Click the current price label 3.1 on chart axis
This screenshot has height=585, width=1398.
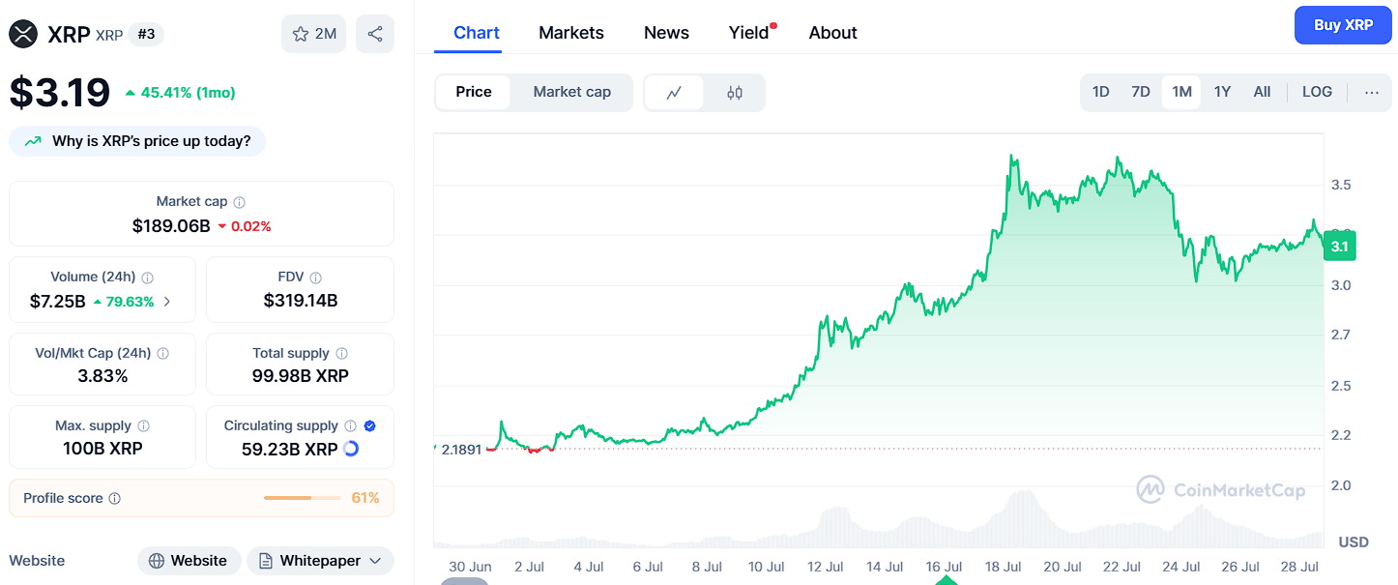[1339, 247]
